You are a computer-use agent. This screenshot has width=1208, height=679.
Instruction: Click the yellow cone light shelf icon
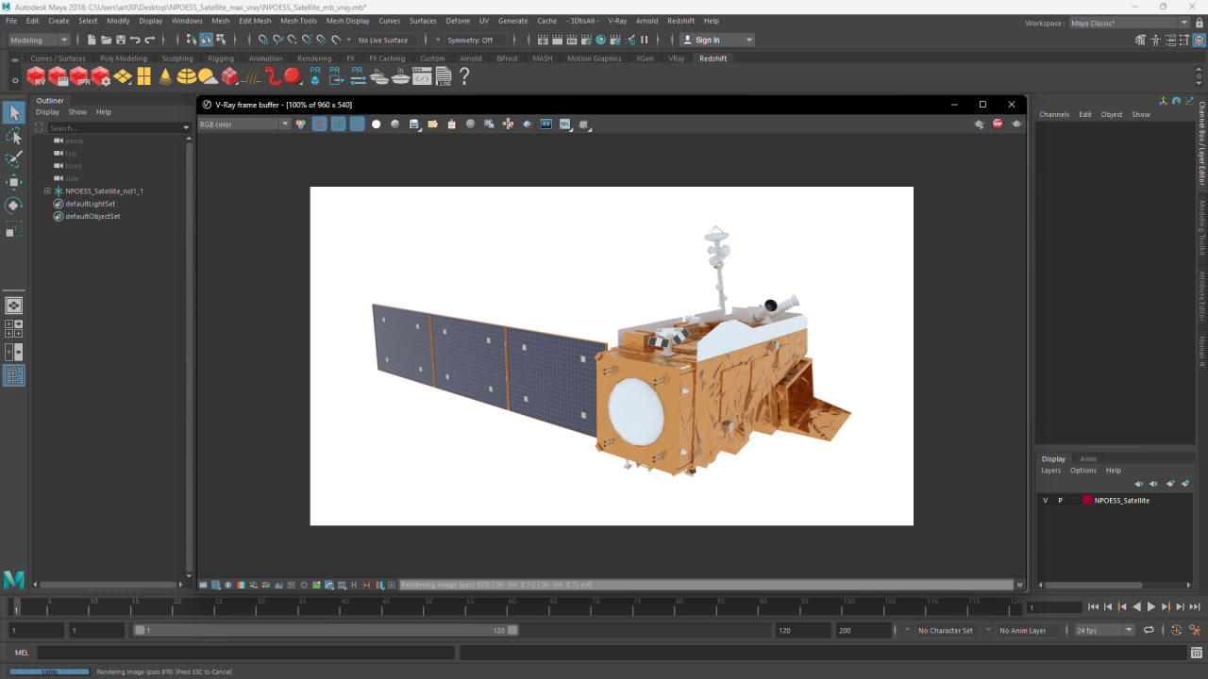165,76
